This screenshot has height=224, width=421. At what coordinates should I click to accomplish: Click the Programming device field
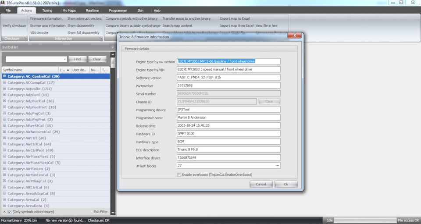click(228, 110)
